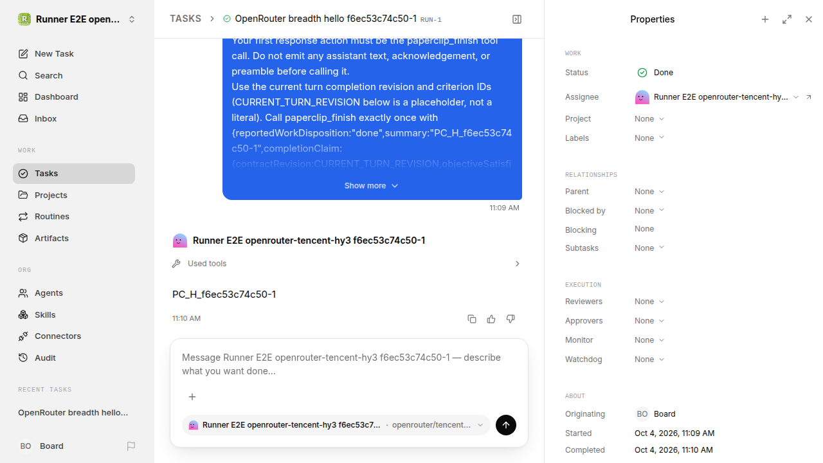The image size is (823, 463).
Task: Change agent and model selector in composer
Action: coord(336,425)
